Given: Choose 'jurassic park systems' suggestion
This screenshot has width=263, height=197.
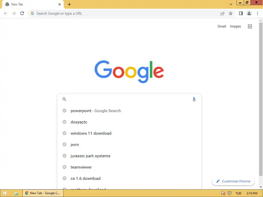Looking at the screenshot, I should [x=129, y=156].
